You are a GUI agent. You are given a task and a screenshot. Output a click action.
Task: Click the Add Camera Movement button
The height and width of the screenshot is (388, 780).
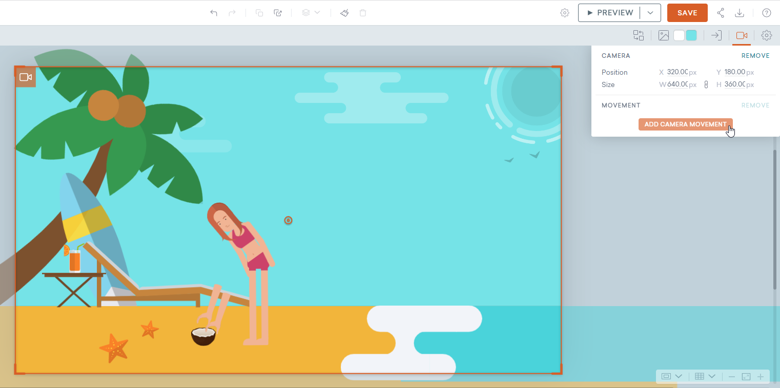tap(685, 124)
